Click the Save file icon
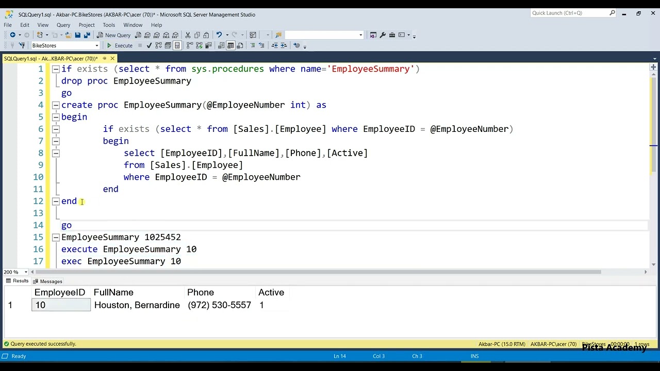 point(77,35)
